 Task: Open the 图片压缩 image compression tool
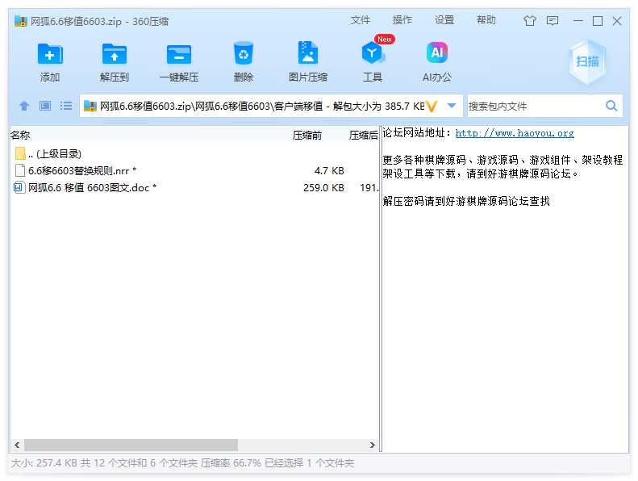click(308, 53)
